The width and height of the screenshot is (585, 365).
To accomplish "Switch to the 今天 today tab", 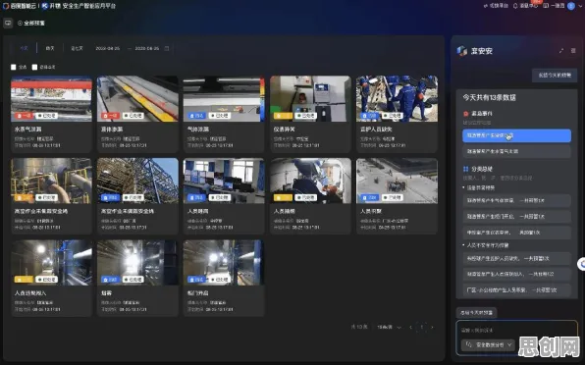I will pyautogui.click(x=24, y=48).
